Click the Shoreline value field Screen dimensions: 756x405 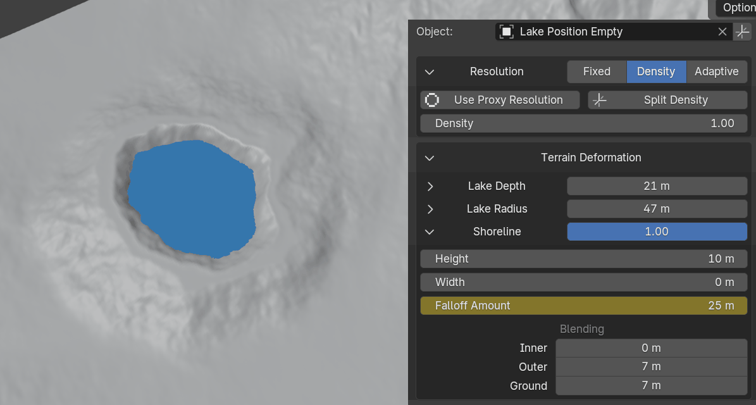click(x=657, y=232)
